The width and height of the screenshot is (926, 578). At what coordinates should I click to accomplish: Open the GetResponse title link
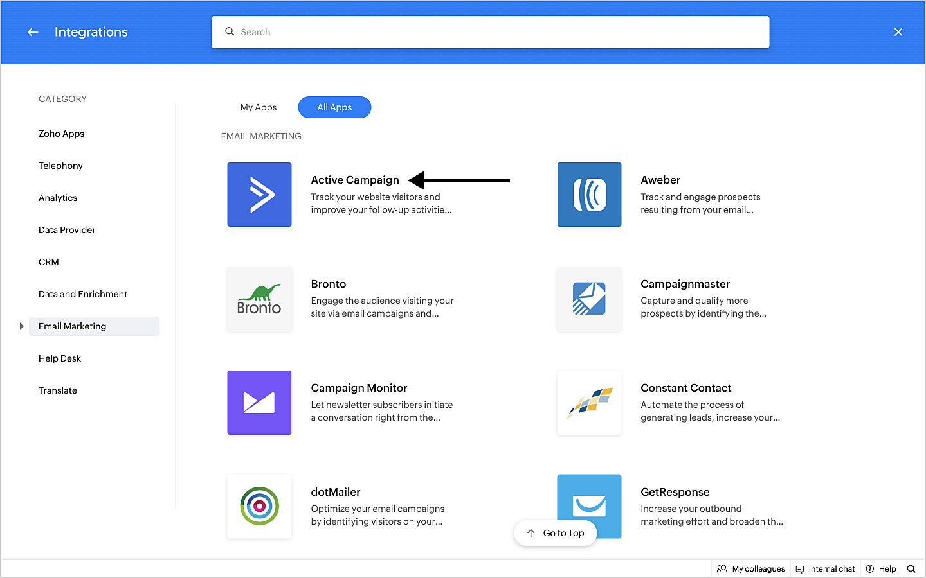pos(675,492)
